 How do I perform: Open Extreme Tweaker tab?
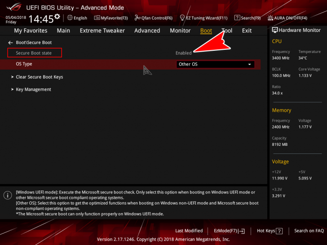click(x=102, y=31)
